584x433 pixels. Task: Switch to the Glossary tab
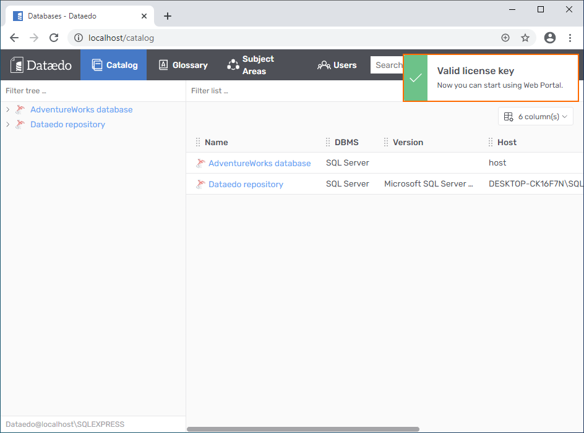[183, 65]
